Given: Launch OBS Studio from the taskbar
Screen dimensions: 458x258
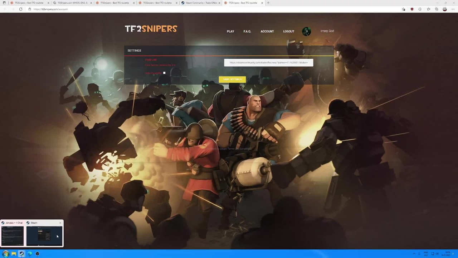Looking at the screenshot, I should 37,254.
